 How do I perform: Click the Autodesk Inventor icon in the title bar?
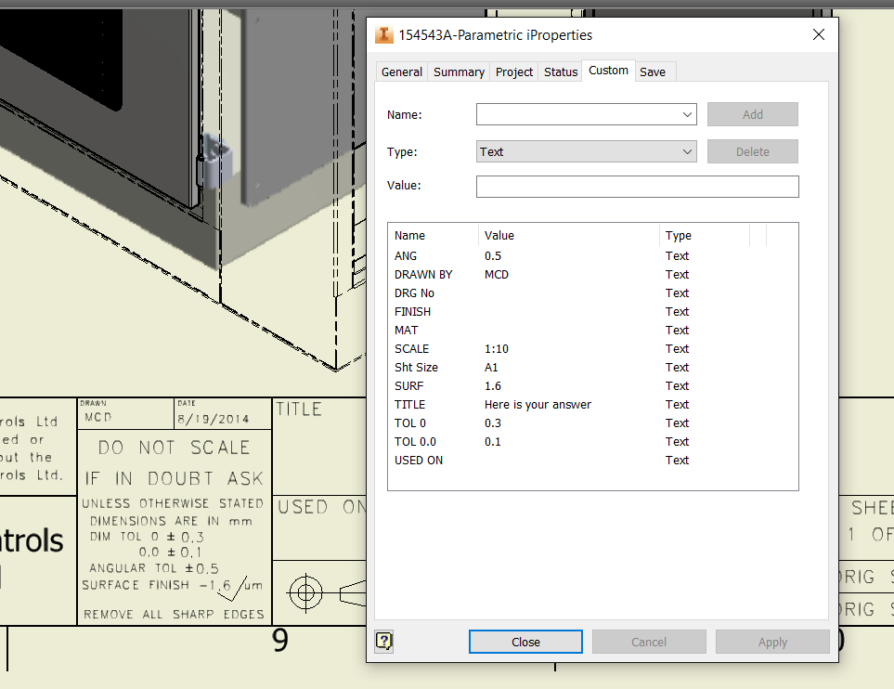point(384,34)
